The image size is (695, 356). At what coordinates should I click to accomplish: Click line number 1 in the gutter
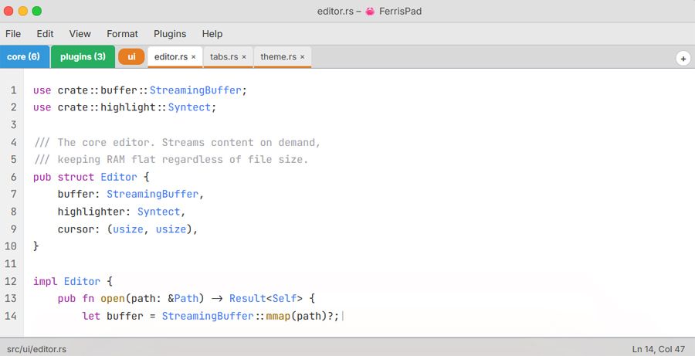tap(14, 90)
